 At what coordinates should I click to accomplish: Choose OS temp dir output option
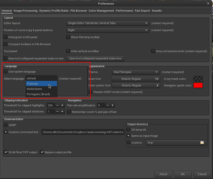pyautogui.click(x=129, y=129)
